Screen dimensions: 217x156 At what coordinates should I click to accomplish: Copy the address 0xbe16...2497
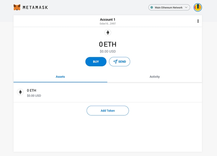(108, 24)
